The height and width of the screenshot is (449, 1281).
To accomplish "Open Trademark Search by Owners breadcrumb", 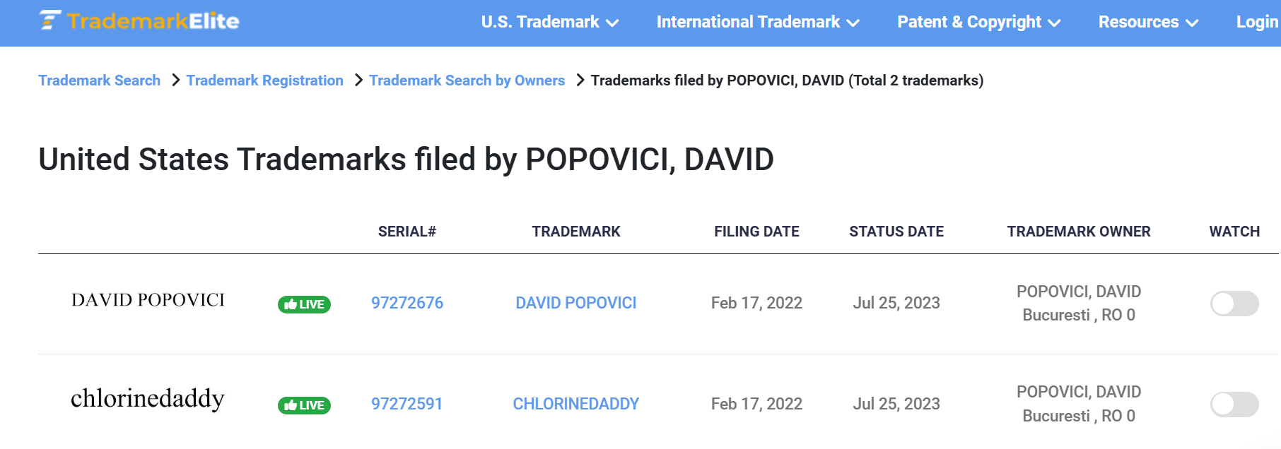I will pos(467,80).
